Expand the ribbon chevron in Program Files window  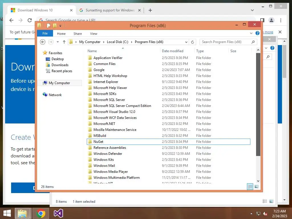[251, 33]
